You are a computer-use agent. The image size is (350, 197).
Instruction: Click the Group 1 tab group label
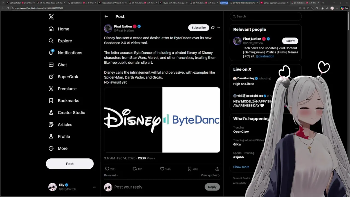[224, 3]
